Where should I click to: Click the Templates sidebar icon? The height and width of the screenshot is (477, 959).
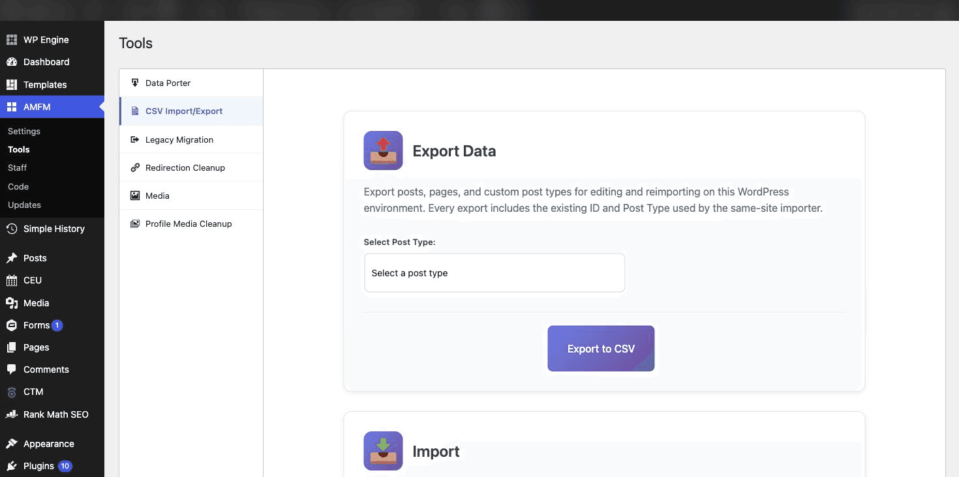12,85
